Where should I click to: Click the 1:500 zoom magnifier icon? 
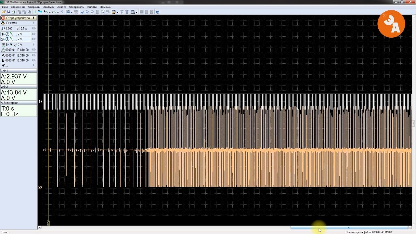coord(3,29)
